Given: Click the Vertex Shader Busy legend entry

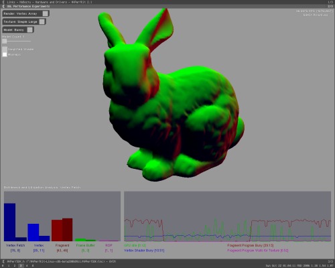Looking at the screenshot, I should pyautogui.click(x=144, y=251).
